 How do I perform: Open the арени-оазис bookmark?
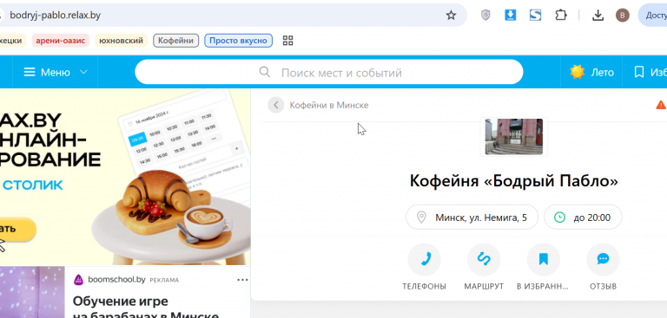(x=61, y=41)
